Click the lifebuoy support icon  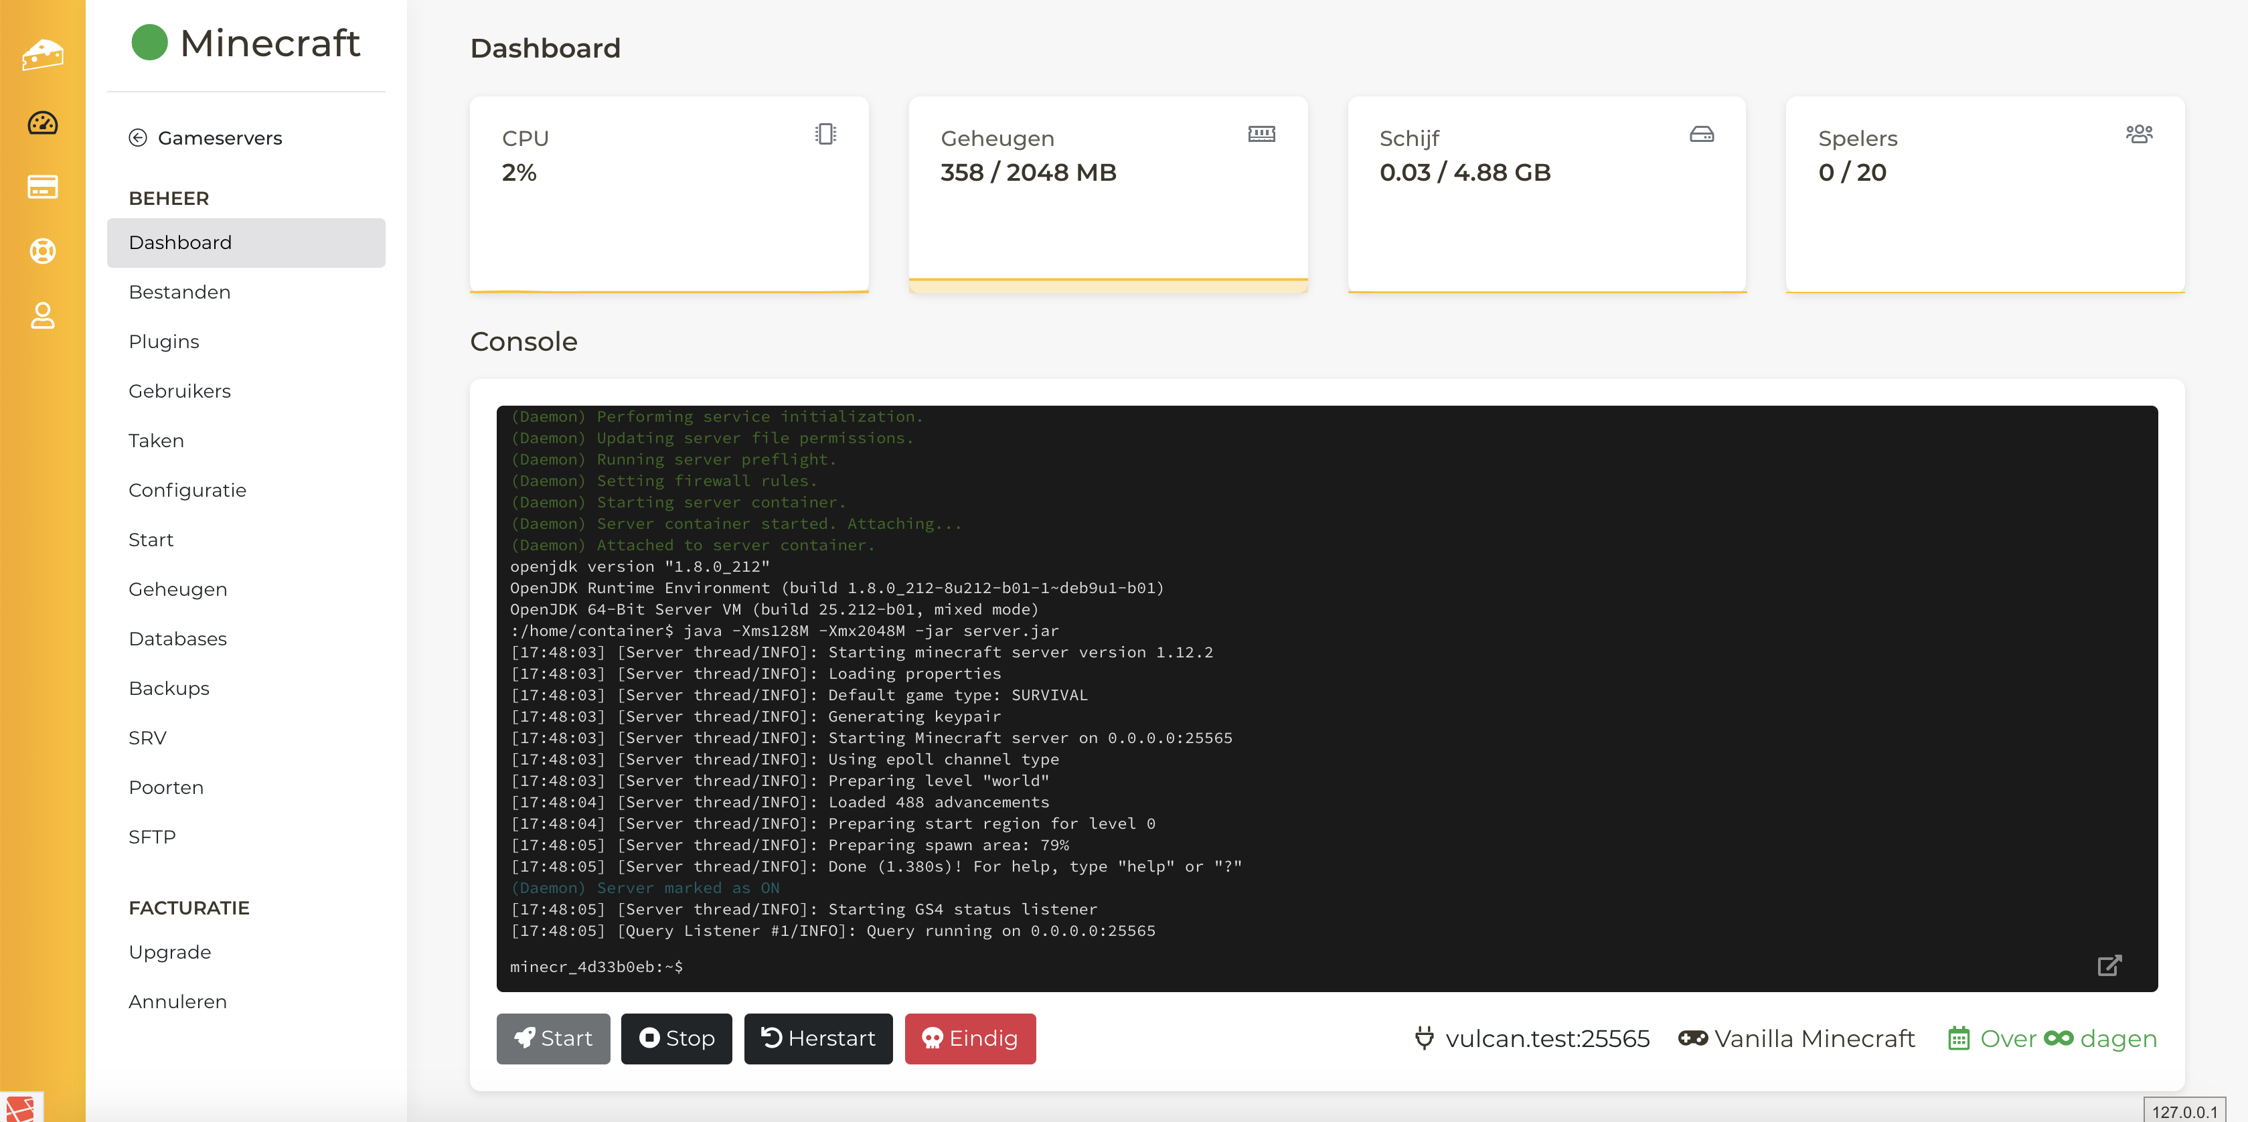tap(42, 251)
